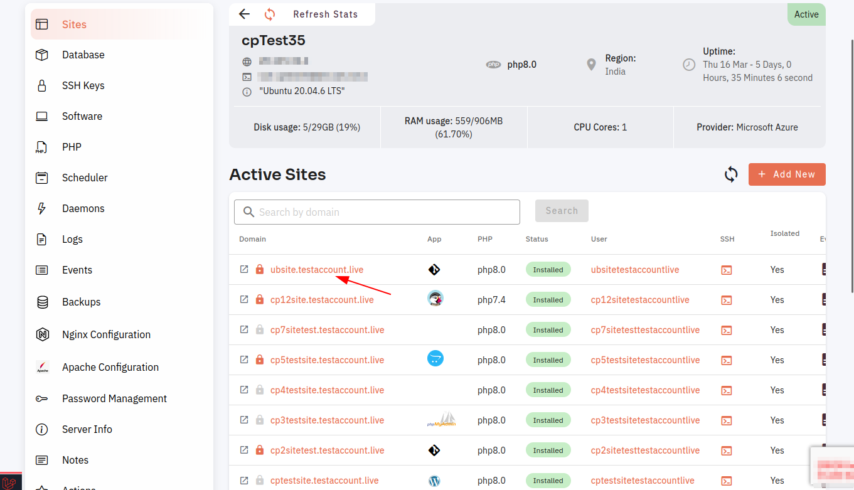
Task: Open the cp4testsite.testaccount.live domain link
Action: point(327,390)
